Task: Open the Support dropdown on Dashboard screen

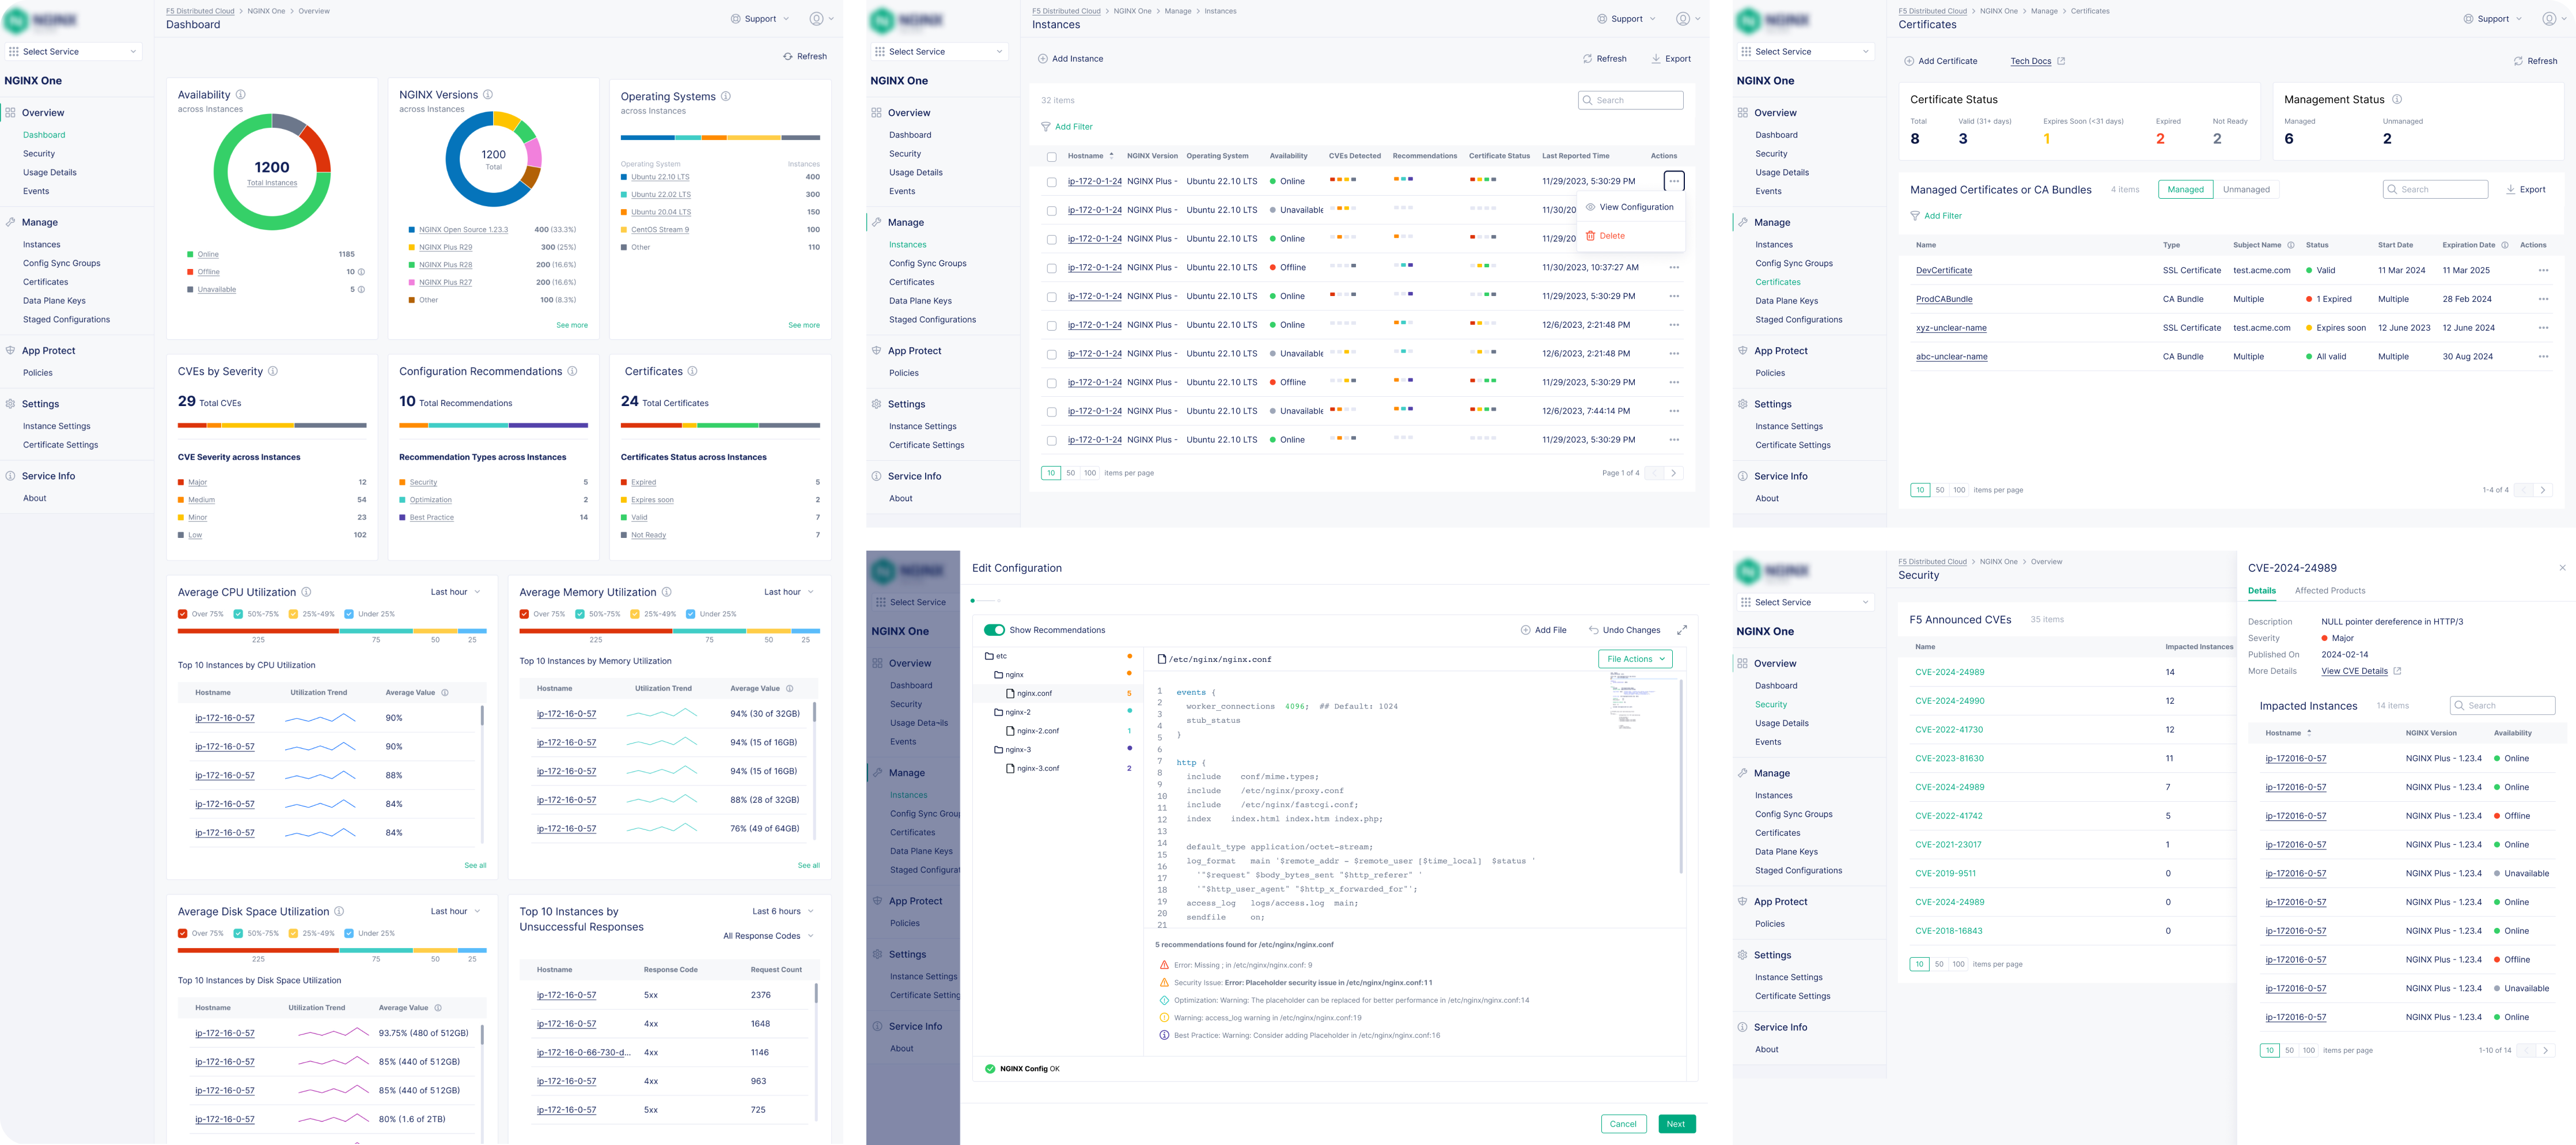Action: click(760, 19)
